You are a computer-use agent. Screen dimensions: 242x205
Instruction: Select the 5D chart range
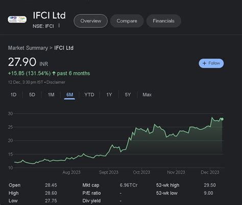pyautogui.click(x=32, y=95)
